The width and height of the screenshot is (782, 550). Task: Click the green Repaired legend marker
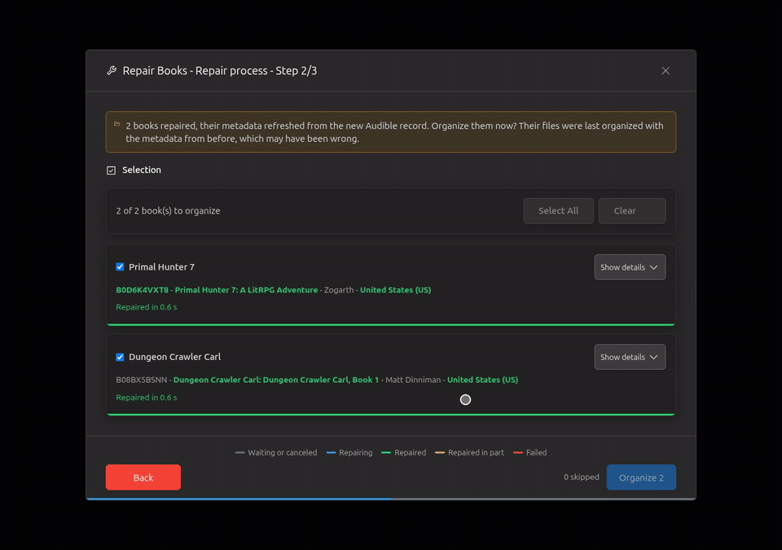(385, 453)
